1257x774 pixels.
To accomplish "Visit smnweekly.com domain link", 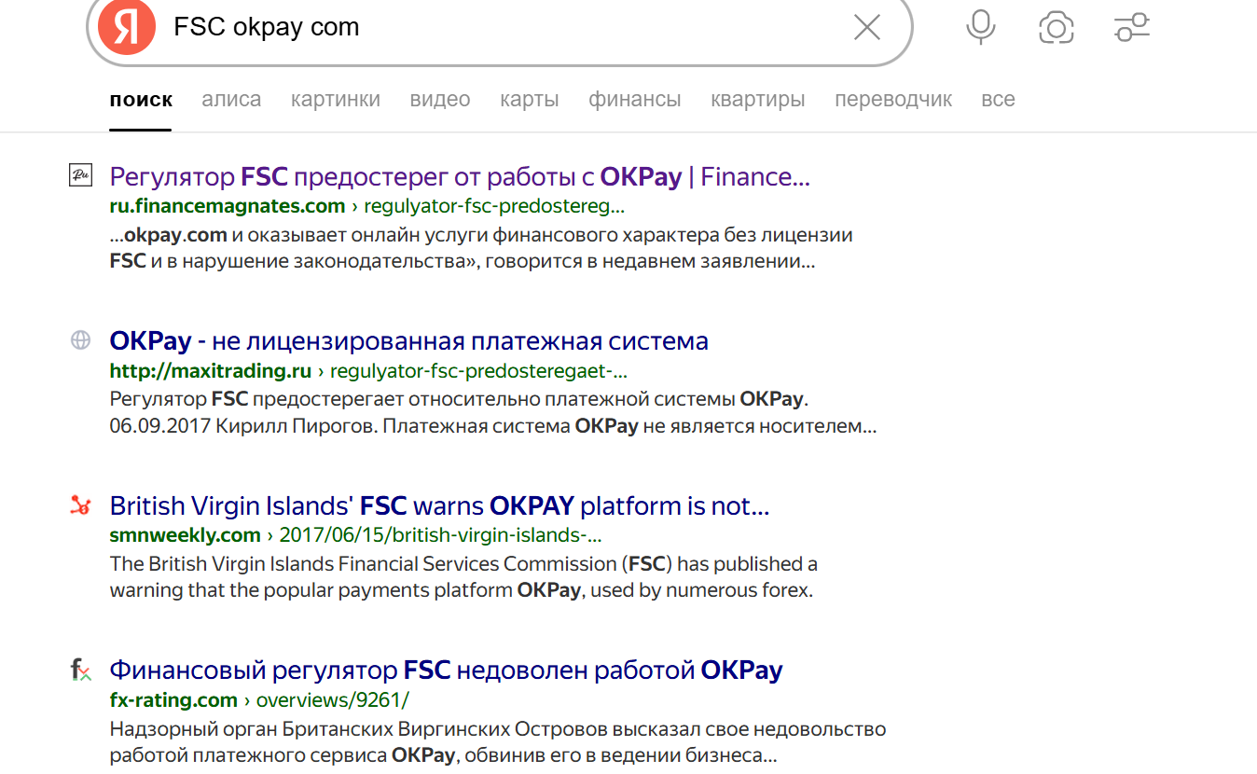I will (185, 535).
